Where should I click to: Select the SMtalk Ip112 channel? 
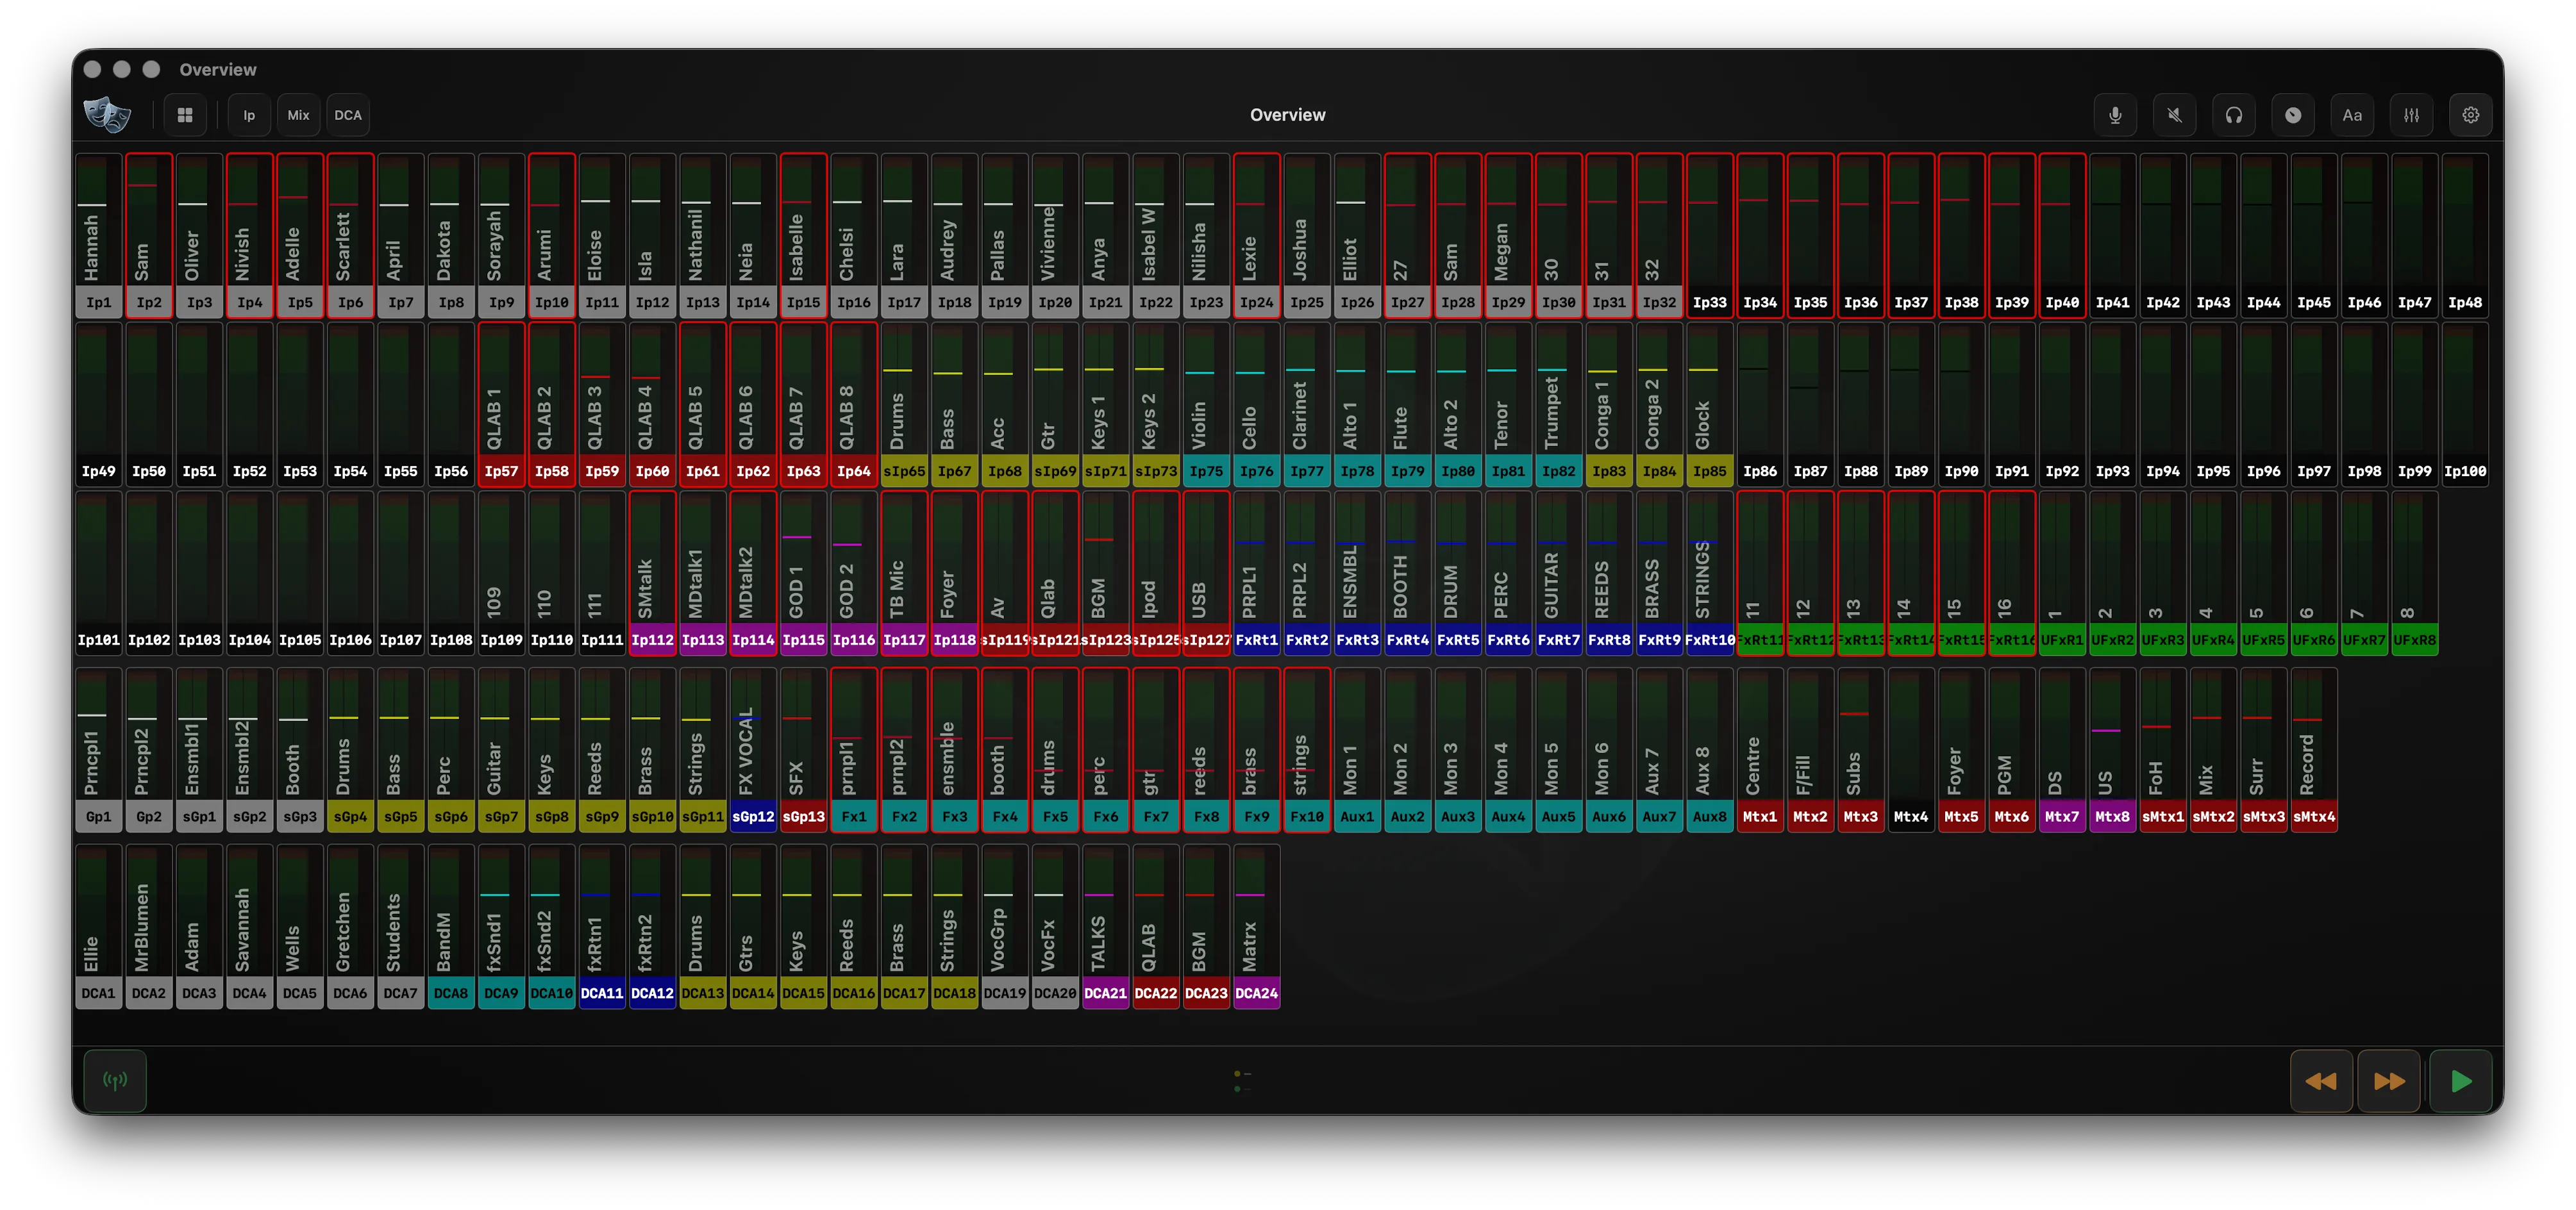[x=652, y=573]
